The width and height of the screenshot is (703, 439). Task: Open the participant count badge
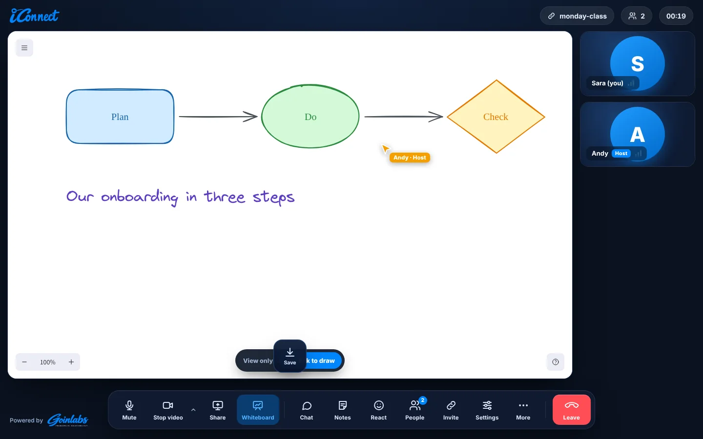coord(637,16)
